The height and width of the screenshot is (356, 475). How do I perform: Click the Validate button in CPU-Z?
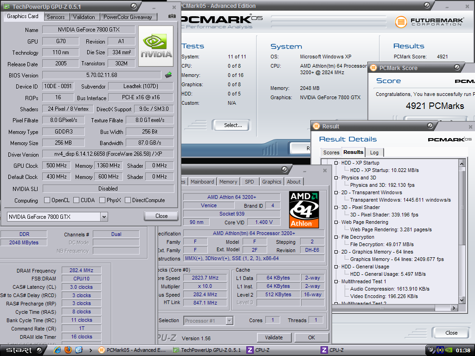pyautogui.click(x=274, y=337)
